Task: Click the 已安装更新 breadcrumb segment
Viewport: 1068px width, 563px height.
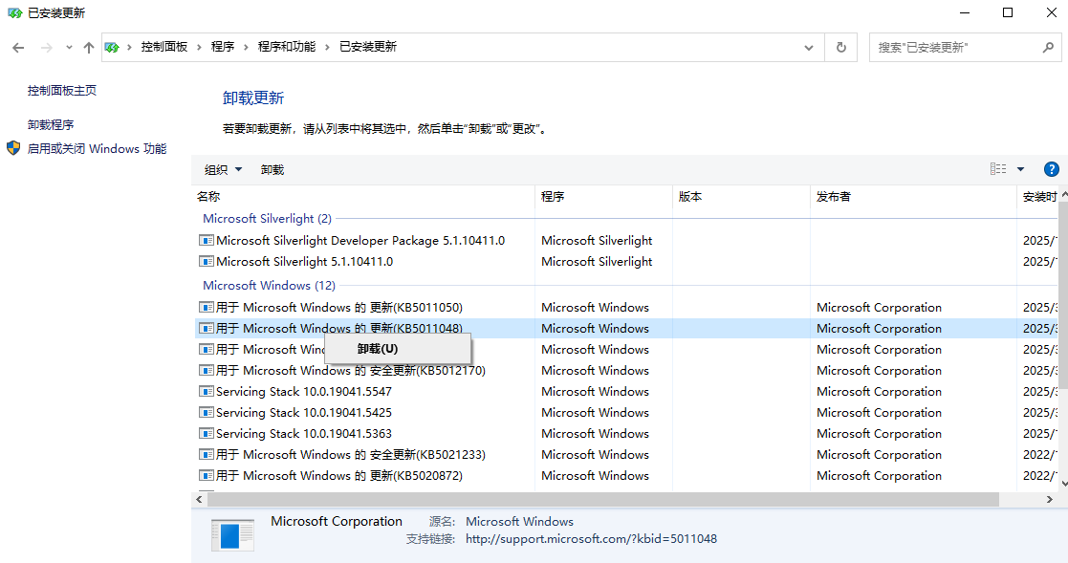Action: coord(368,47)
